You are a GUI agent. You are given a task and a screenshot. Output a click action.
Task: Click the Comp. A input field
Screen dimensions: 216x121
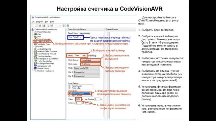[78, 103]
